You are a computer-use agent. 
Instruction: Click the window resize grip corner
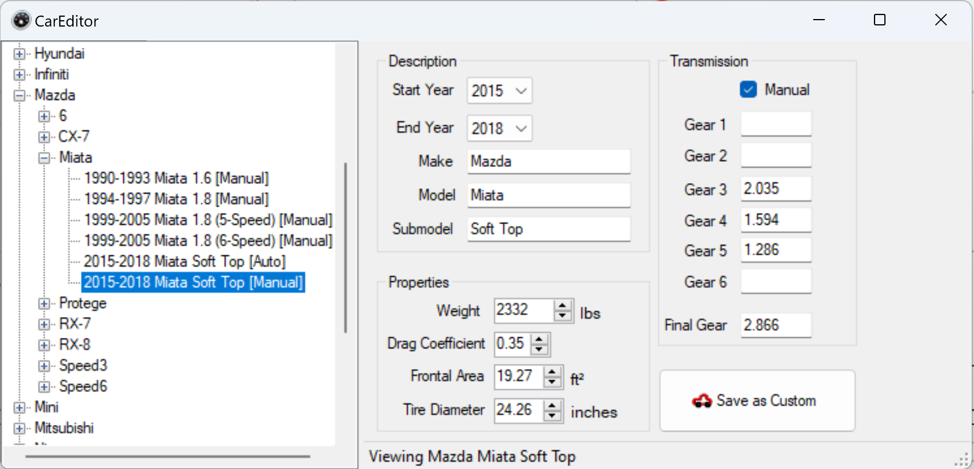click(x=962, y=460)
